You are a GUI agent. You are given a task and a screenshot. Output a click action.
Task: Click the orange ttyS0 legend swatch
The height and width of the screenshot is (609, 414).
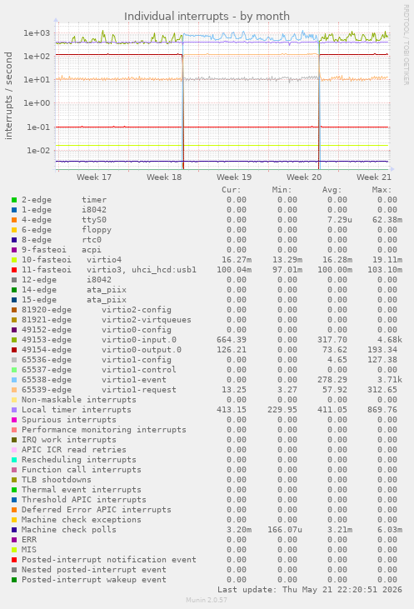coord(14,220)
